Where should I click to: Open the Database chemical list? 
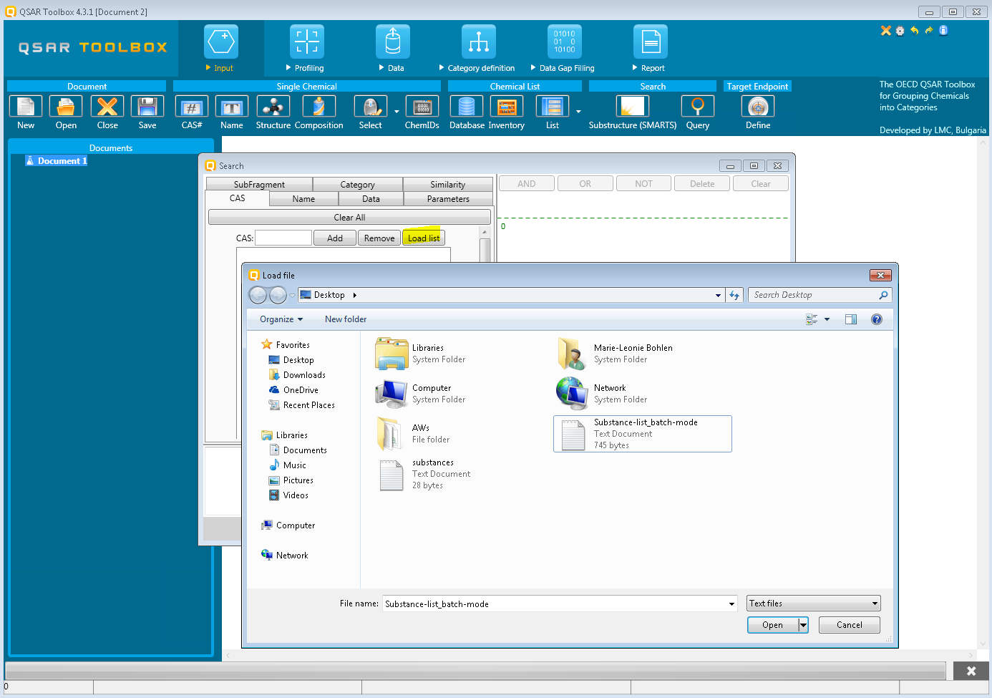(467, 107)
